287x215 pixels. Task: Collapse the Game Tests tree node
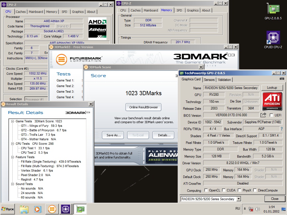tap(12, 121)
